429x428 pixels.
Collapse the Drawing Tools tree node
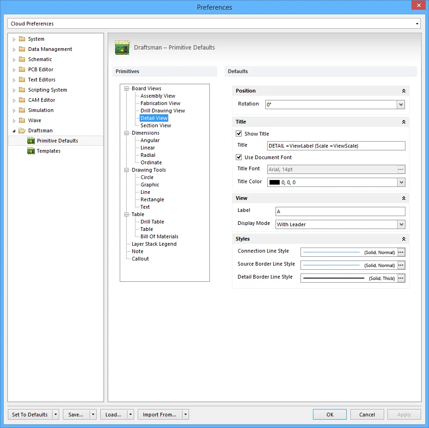(126, 170)
